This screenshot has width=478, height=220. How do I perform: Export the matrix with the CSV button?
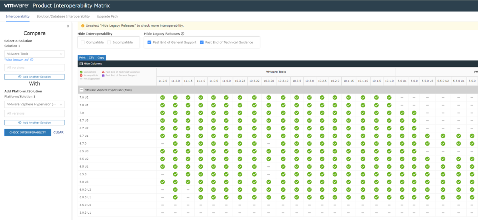(92, 58)
